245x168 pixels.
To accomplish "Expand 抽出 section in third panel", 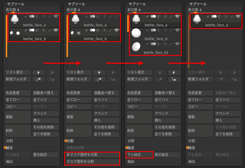I will pyautogui.click(x=131, y=161).
